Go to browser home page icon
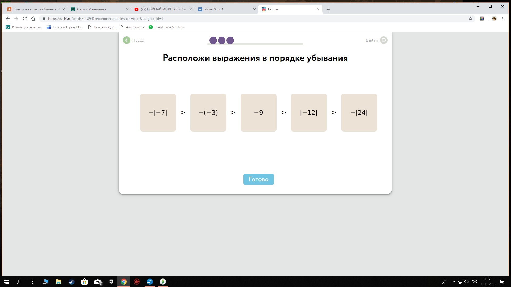Image resolution: width=511 pixels, height=287 pixels. [x=33, y=19]
